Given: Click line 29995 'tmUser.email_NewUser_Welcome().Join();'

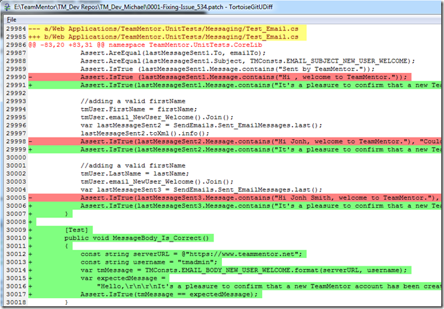Looking at the screenshot, I should click(x=157, y=117).
